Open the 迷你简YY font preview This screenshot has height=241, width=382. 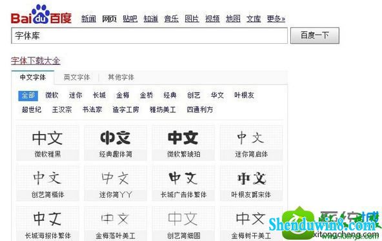(116, 184)
